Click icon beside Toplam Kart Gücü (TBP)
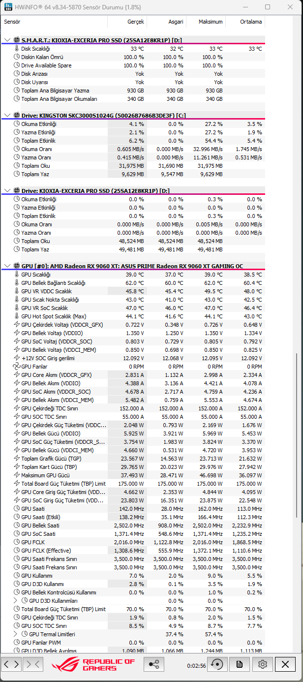Viewport: 303px width, 682px height. tap(16, 467)
